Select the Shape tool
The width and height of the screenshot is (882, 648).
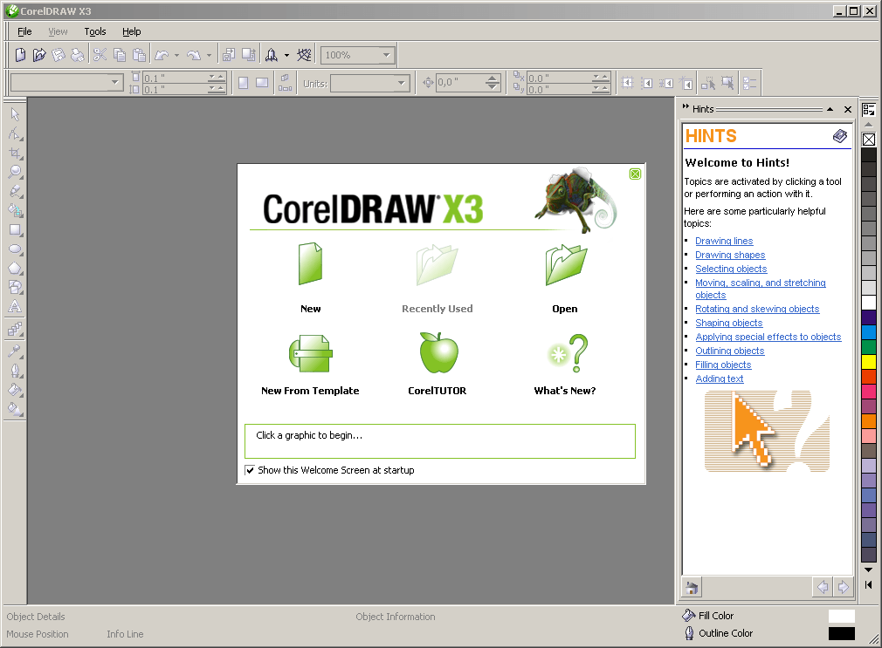(15, 133)
